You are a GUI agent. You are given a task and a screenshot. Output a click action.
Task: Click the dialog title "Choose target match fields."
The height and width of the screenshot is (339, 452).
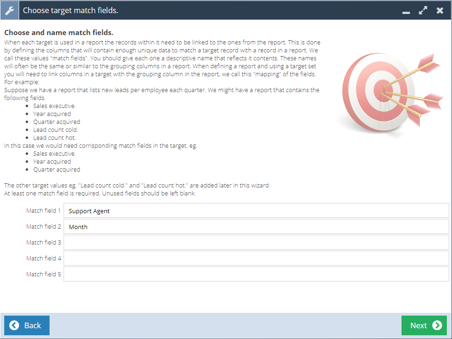[71, 10]
